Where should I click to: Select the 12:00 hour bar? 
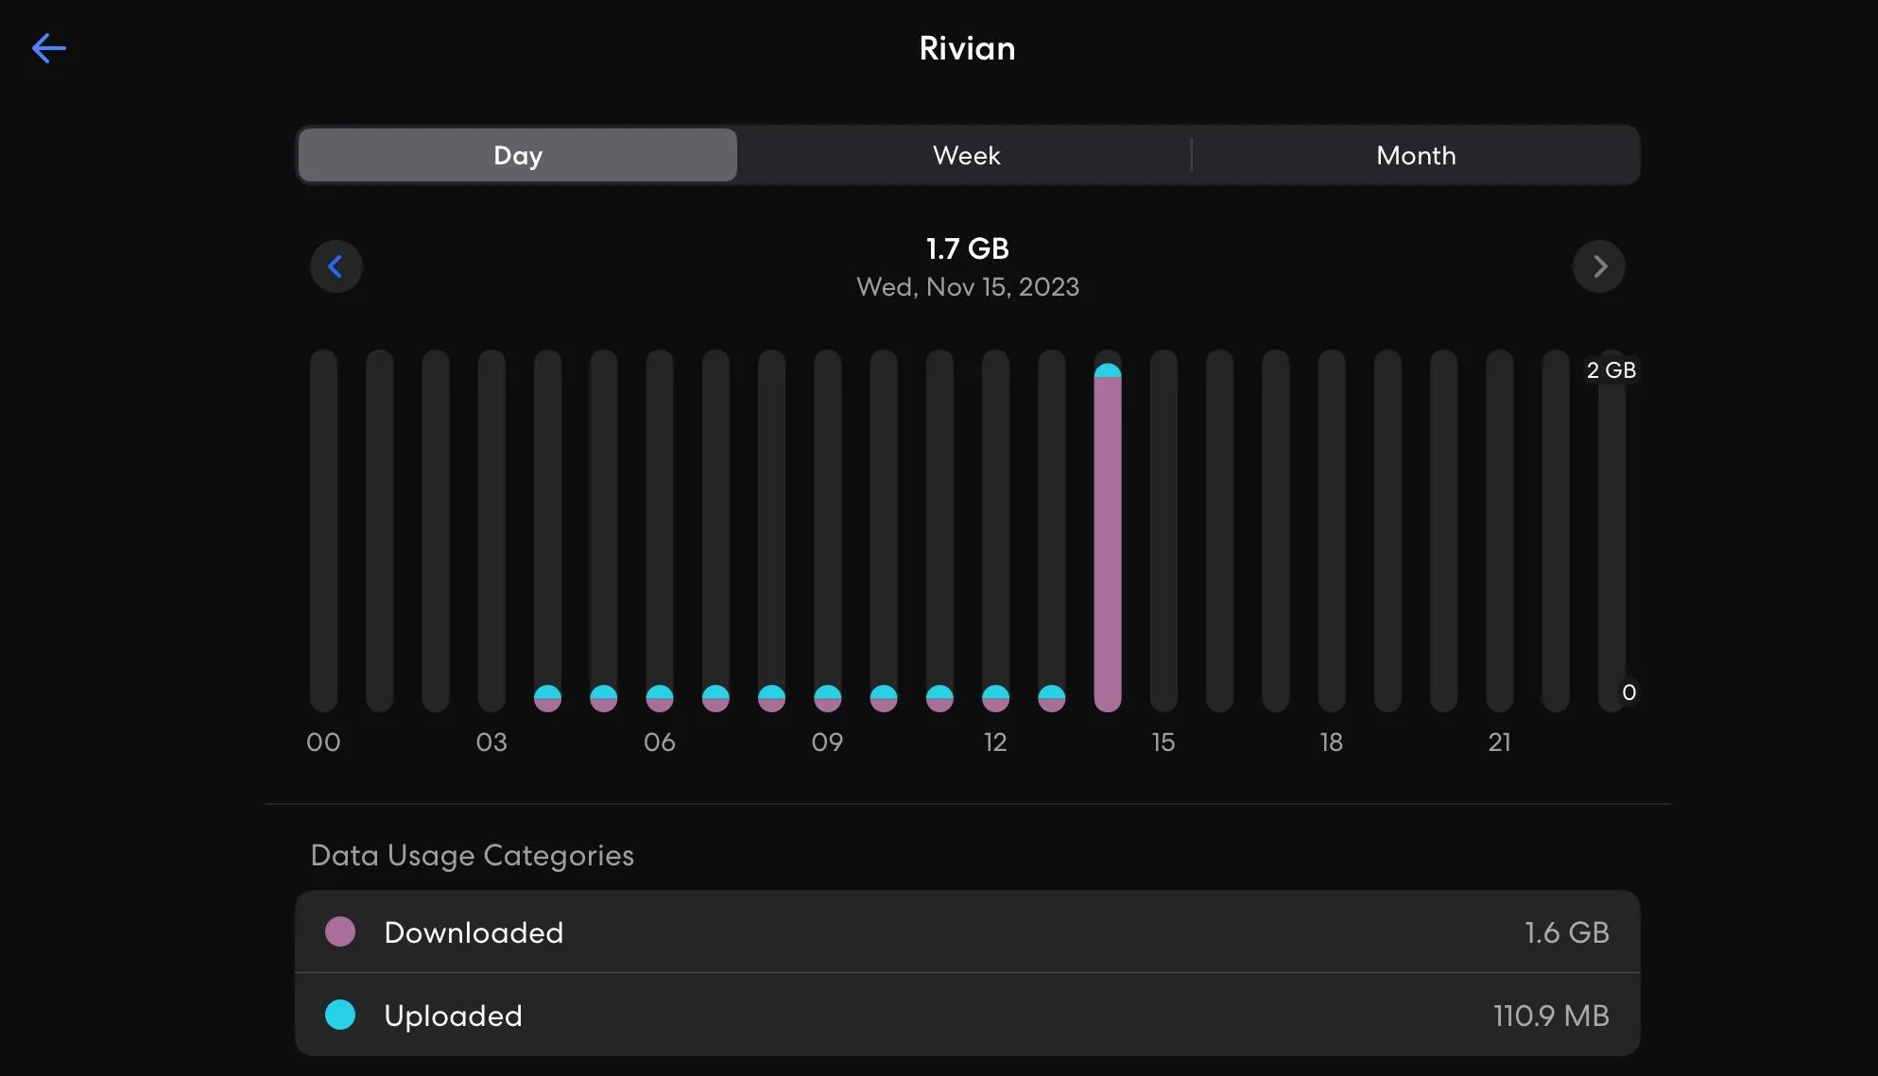(x=995, y=531)
